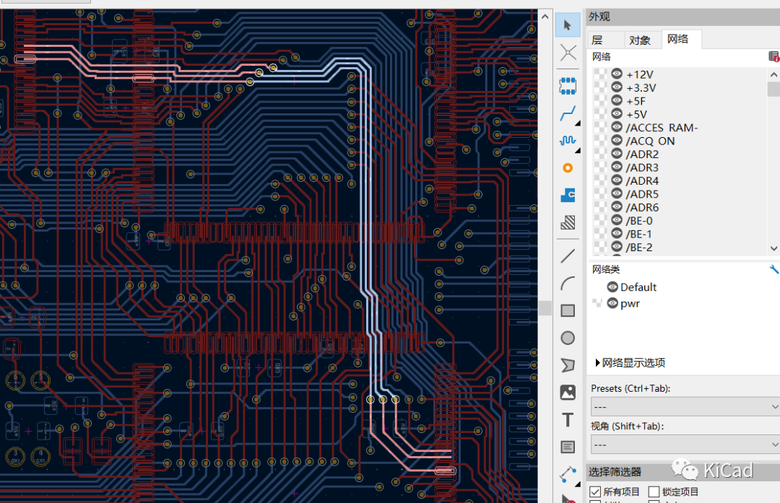Select the /ADR6 net name
Screen dimensions: 780x503
tap(642, 207)
